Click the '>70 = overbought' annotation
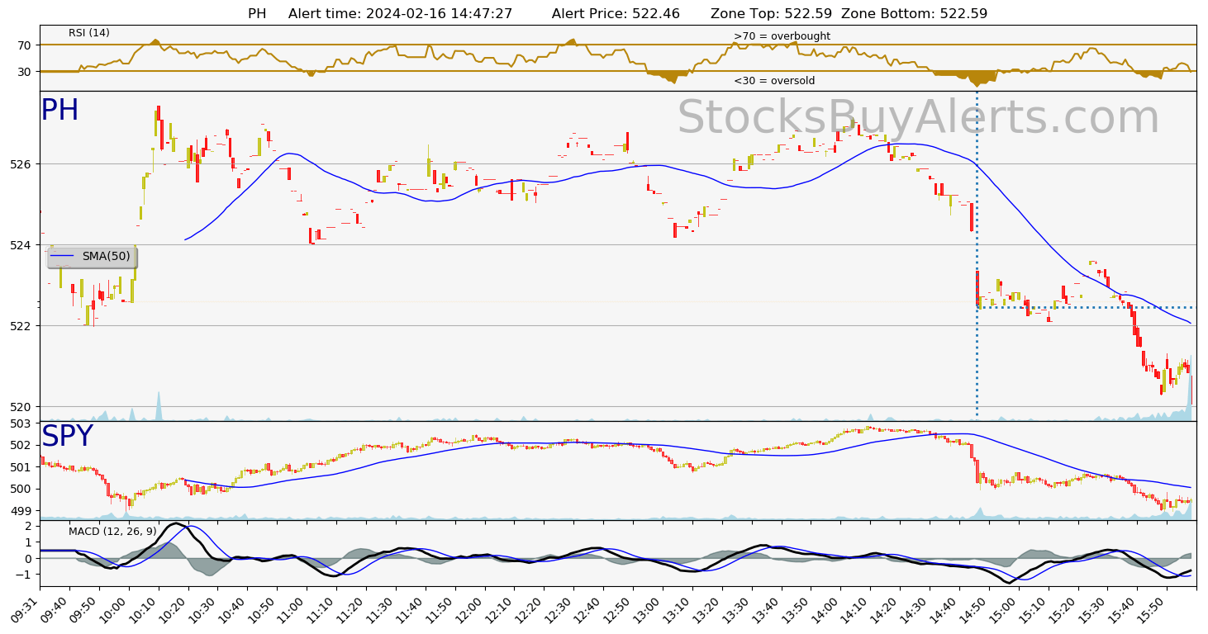 (782, 36)
